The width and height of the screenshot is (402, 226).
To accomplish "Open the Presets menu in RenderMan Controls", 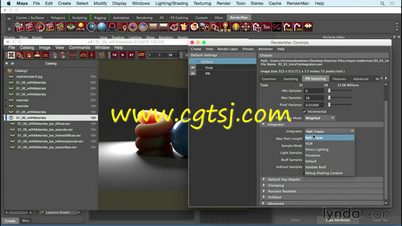I will click(248, 49).
